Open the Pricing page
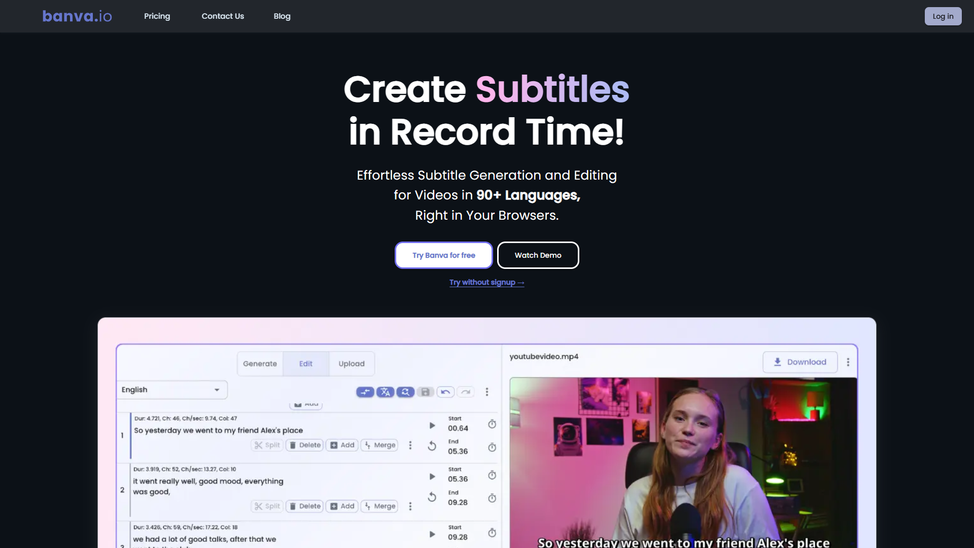The width and height of the screenshot is (974, 548). (x=157, y=16)
